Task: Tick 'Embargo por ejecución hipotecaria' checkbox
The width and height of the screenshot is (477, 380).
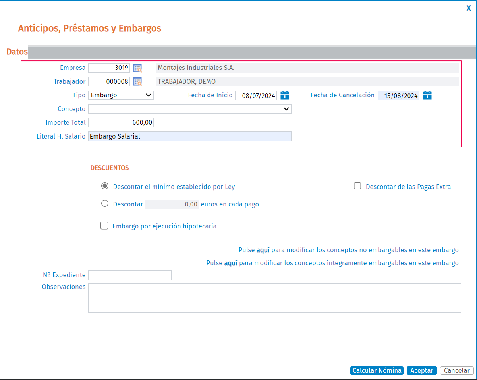Action: tap(104, 226)
